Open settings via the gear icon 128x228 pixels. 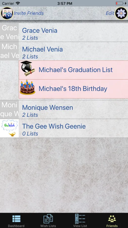point(121,13)
